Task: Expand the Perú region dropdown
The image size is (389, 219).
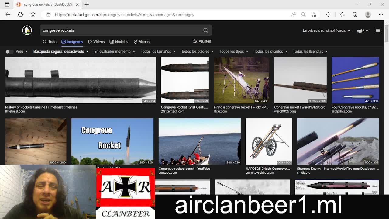Action: (x=22, y=52)
